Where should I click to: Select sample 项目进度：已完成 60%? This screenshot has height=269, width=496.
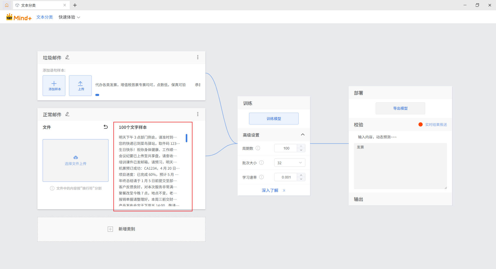pos(149,175)
